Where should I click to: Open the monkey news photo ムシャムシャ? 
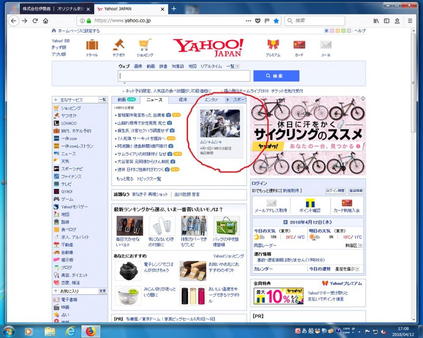220,123
